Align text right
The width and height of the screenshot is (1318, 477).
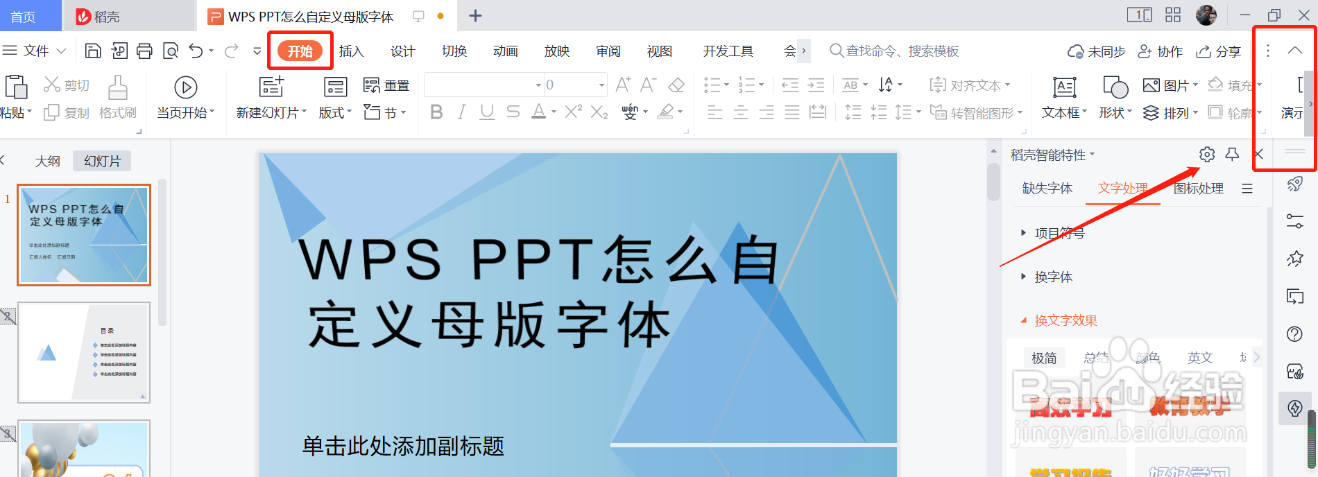tap(766, 112)
